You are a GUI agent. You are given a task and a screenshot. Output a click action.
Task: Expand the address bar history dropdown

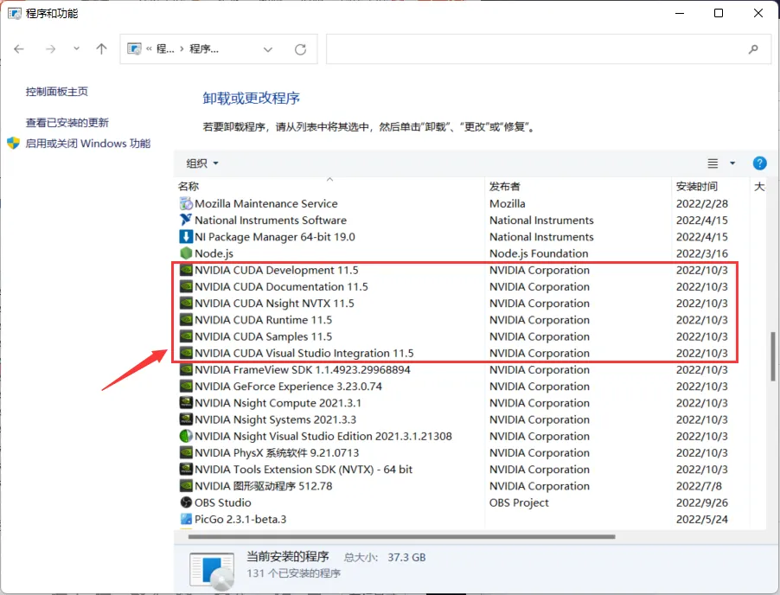tap(267, 49)
